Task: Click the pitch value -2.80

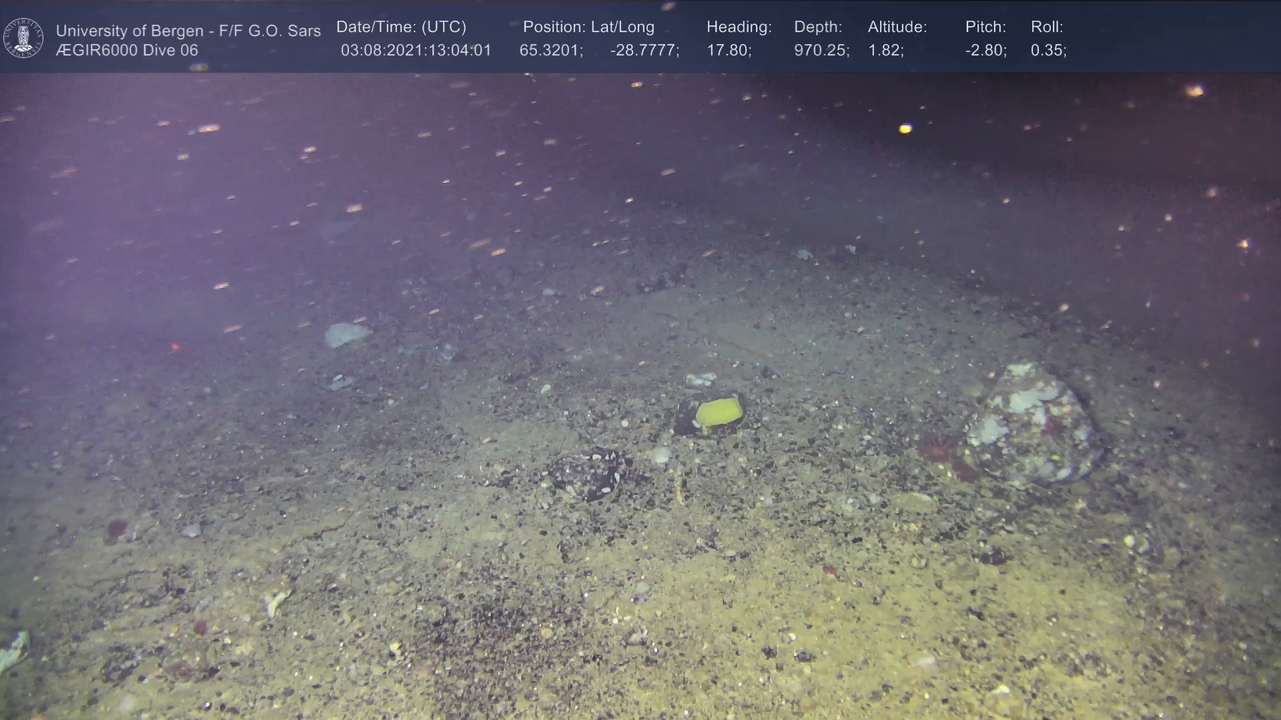Action: click(x=985, y=51)
